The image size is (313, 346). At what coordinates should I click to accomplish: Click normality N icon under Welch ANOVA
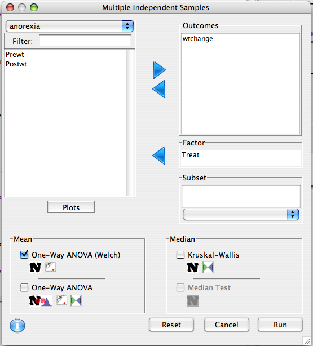click(x=36, y=268)
